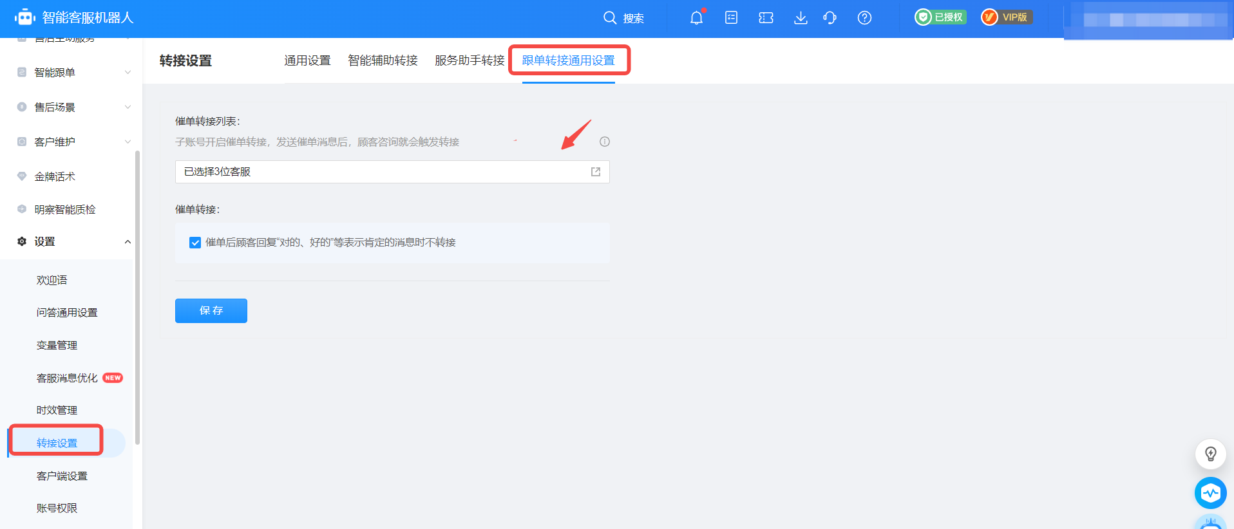The height and width of the screenshot is (529, 1234).
Task: Click the 售后场景 sidebar icon
Action: tap(22, 107)
